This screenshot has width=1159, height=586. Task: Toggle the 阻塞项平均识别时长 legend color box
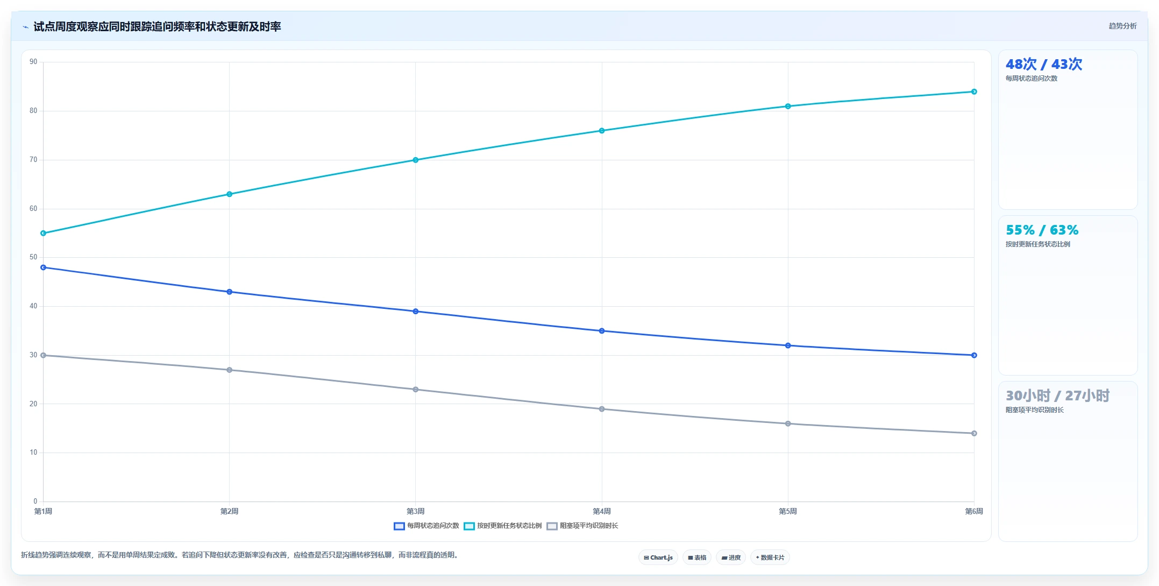(552, 526)
